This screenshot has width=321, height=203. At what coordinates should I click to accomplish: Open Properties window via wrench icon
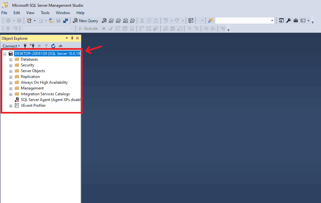tap(288, 21)
